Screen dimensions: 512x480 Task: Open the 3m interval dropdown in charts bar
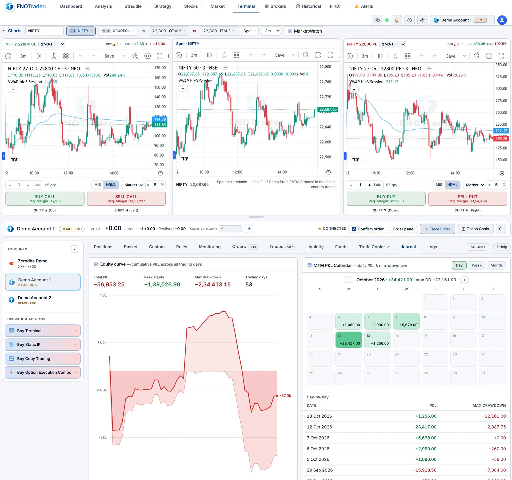[x=271, y=31]
